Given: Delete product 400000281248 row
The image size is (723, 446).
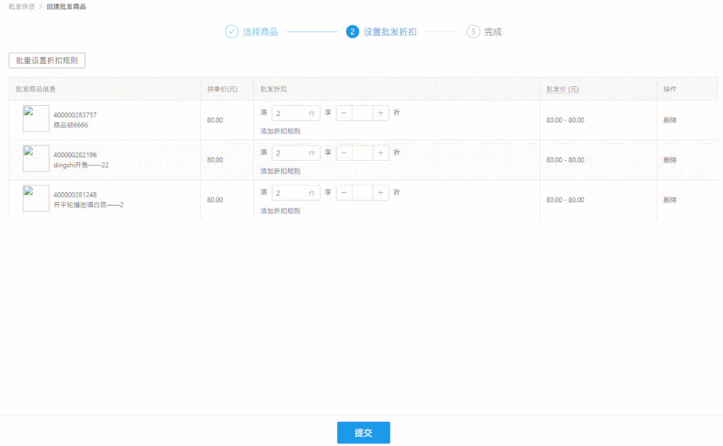Looking at the screenshot, I should pyautogui.click(x=670, y=200).
